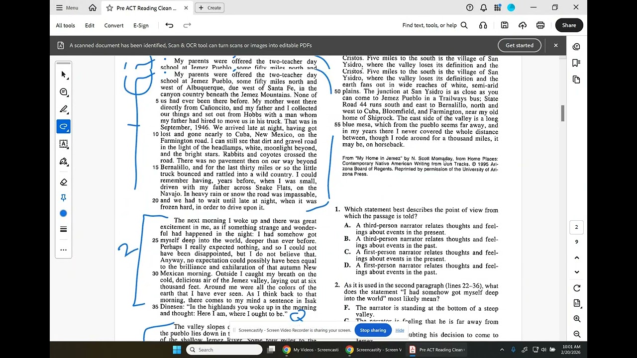637x358 pixels.
Task: Open the page display settings icon
Action: (577, 303)
